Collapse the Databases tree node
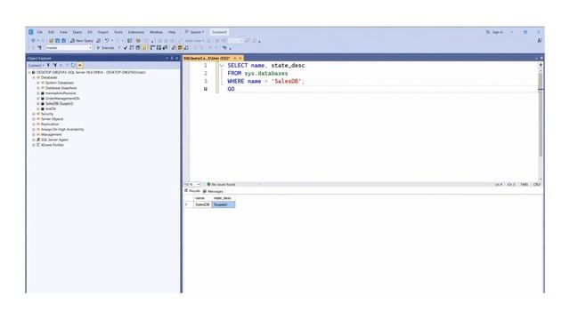This screenshot has height=320, width=570. (34, 77)
